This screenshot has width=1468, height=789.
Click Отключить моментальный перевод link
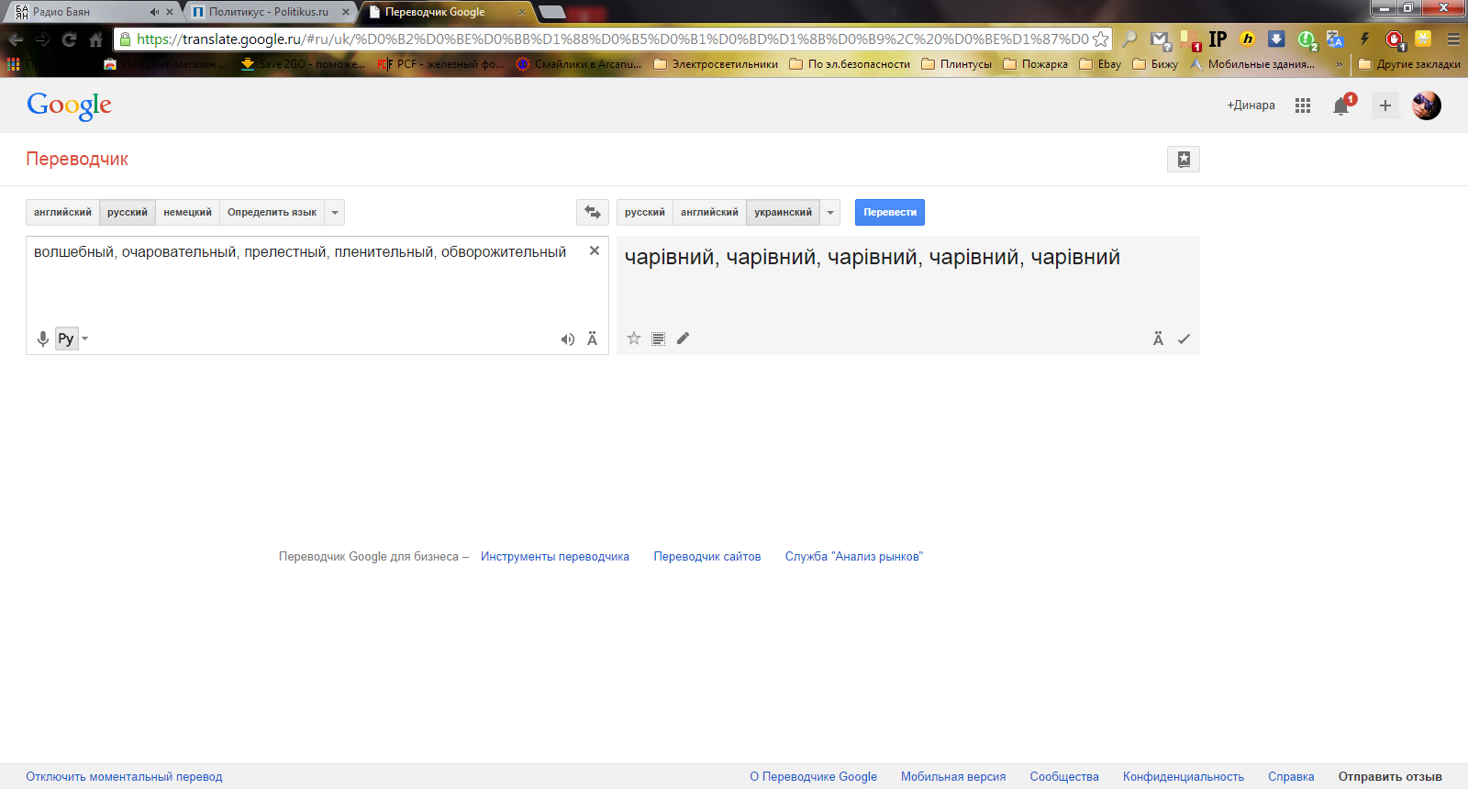[124, 777]
